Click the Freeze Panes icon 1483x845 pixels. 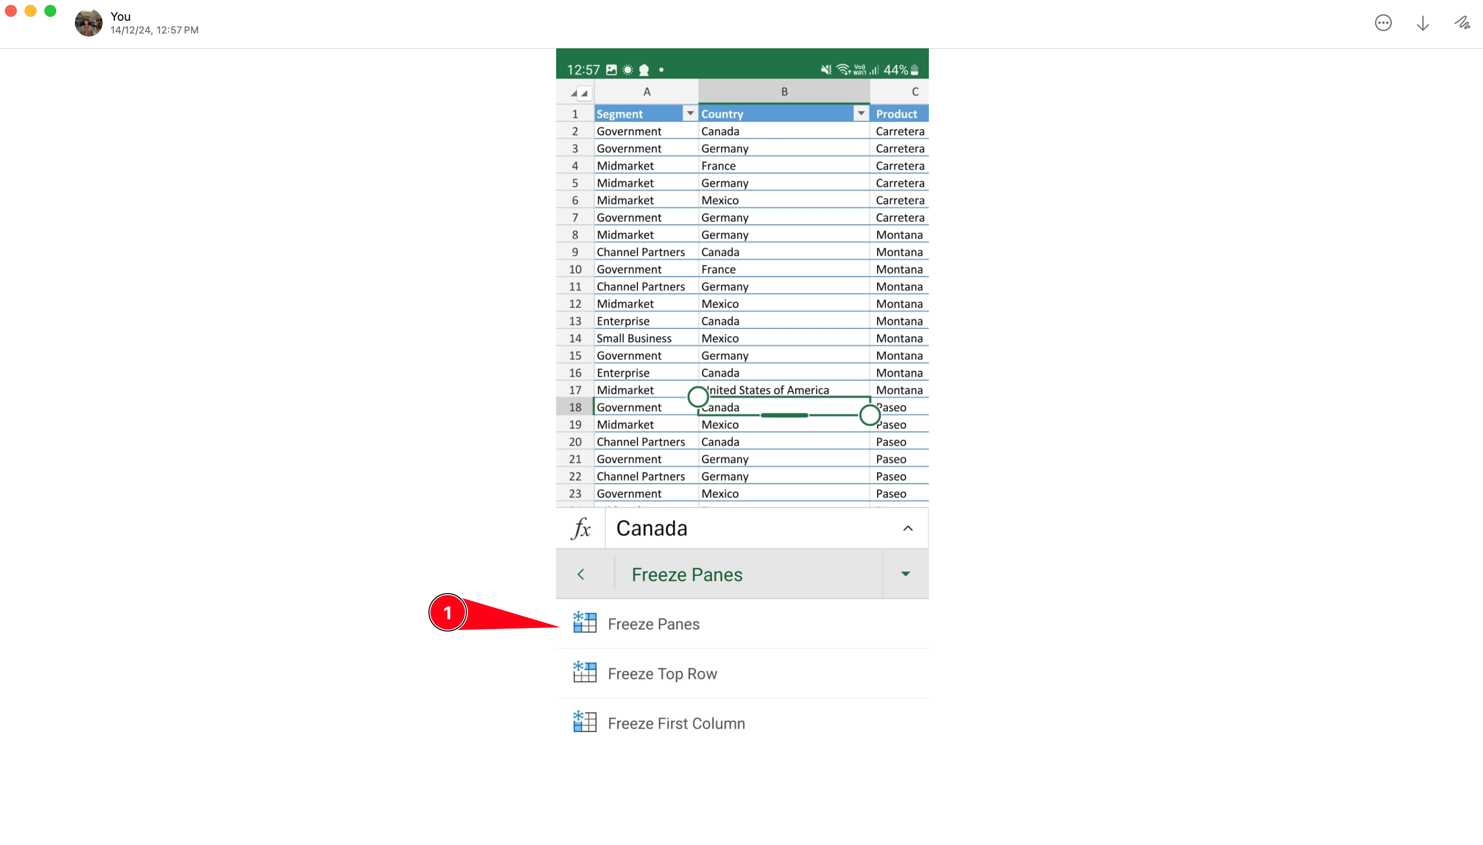[585, 624]
